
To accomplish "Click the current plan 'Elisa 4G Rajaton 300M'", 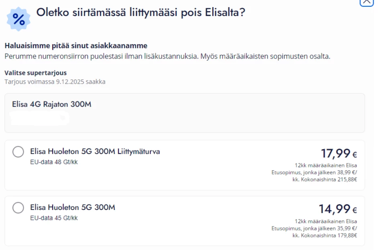I will pyautogui.click(x=52, y=105).
